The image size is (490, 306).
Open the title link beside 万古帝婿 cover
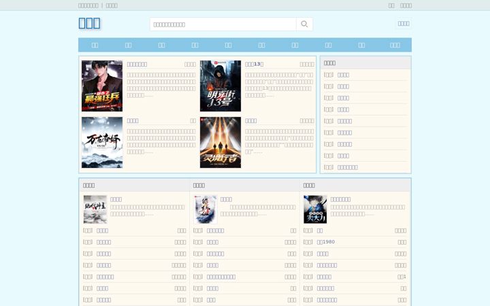(133, 120)
